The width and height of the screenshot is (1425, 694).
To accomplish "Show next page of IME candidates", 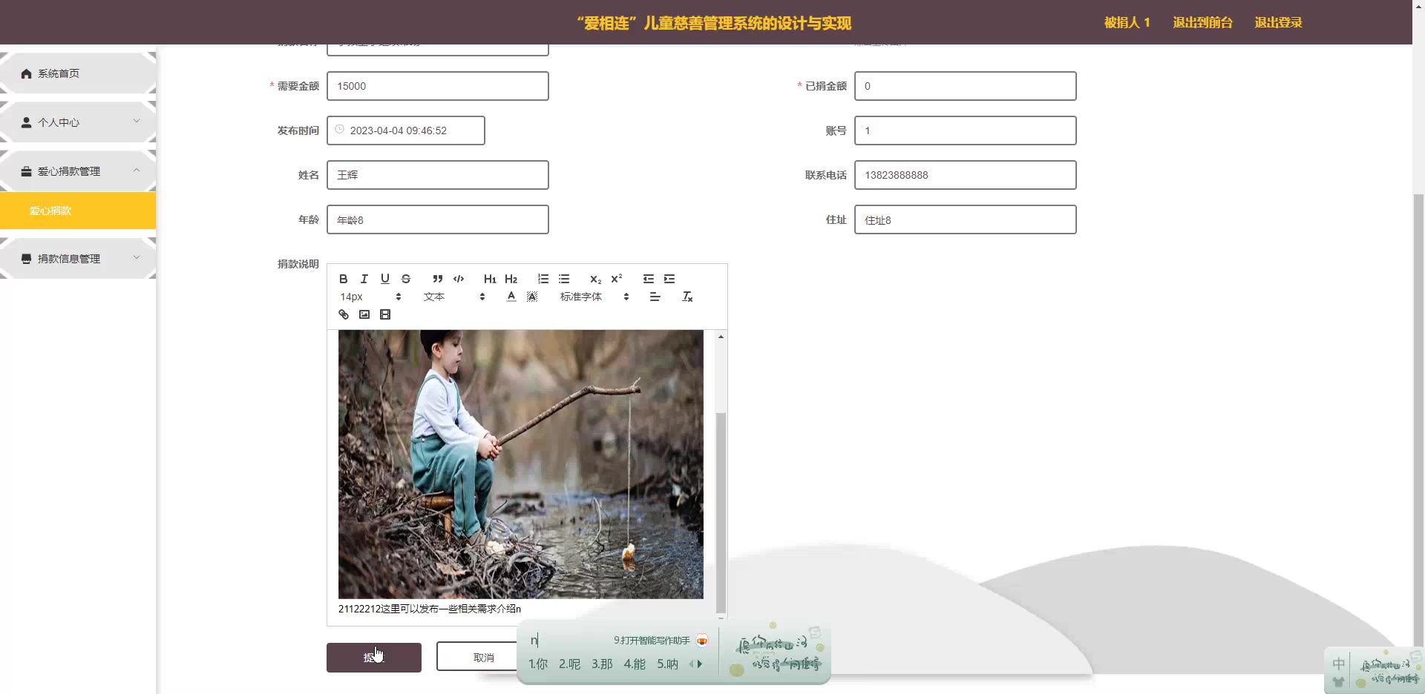I will pos(700,664).
